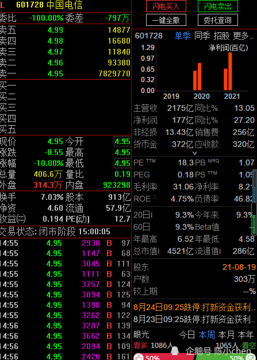Click the 卖四 price 4.98 row
Screen dimensions: 257x360
click(x=66, y=41)
